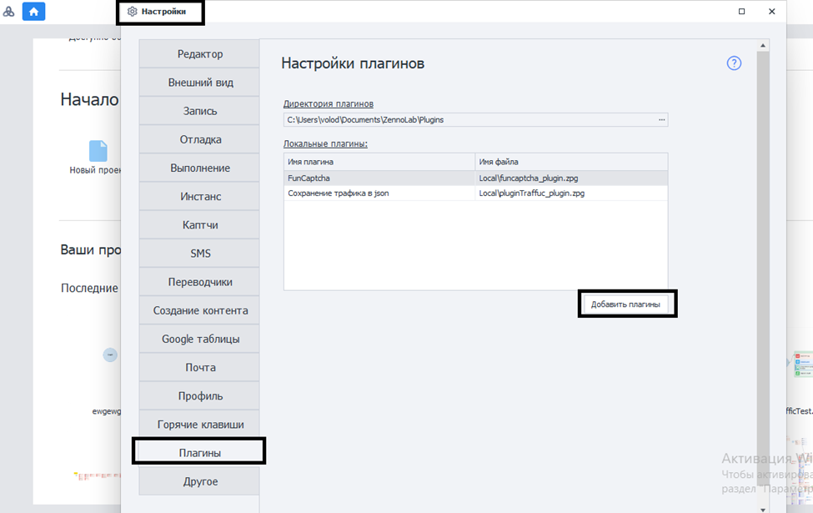Click Добавить плагины button
The image size is (813, 513).
click(x=626, y=304)
